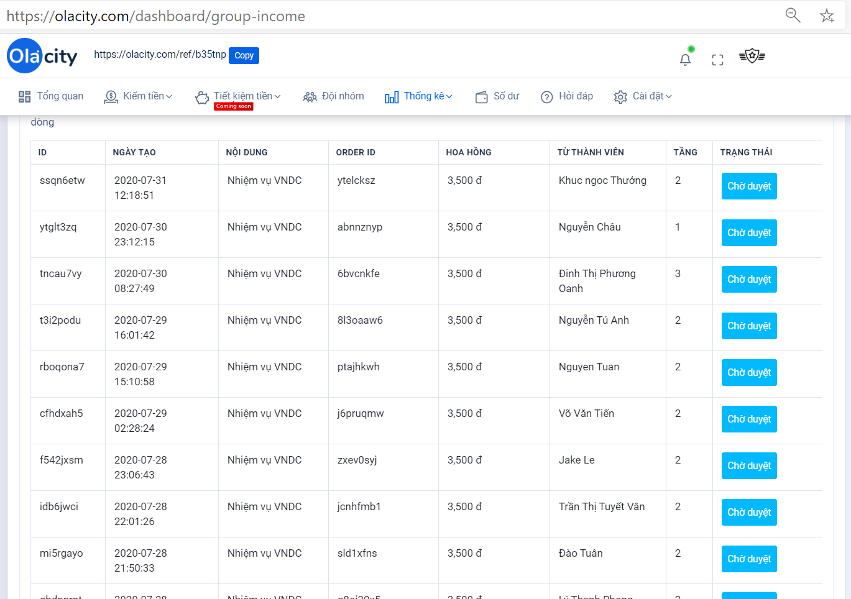Select order ID jcnhfmb1

359,507
